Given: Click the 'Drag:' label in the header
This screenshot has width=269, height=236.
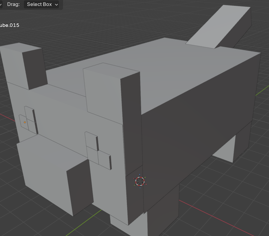Looking at the screenshot, I should (x=13, y=4).
